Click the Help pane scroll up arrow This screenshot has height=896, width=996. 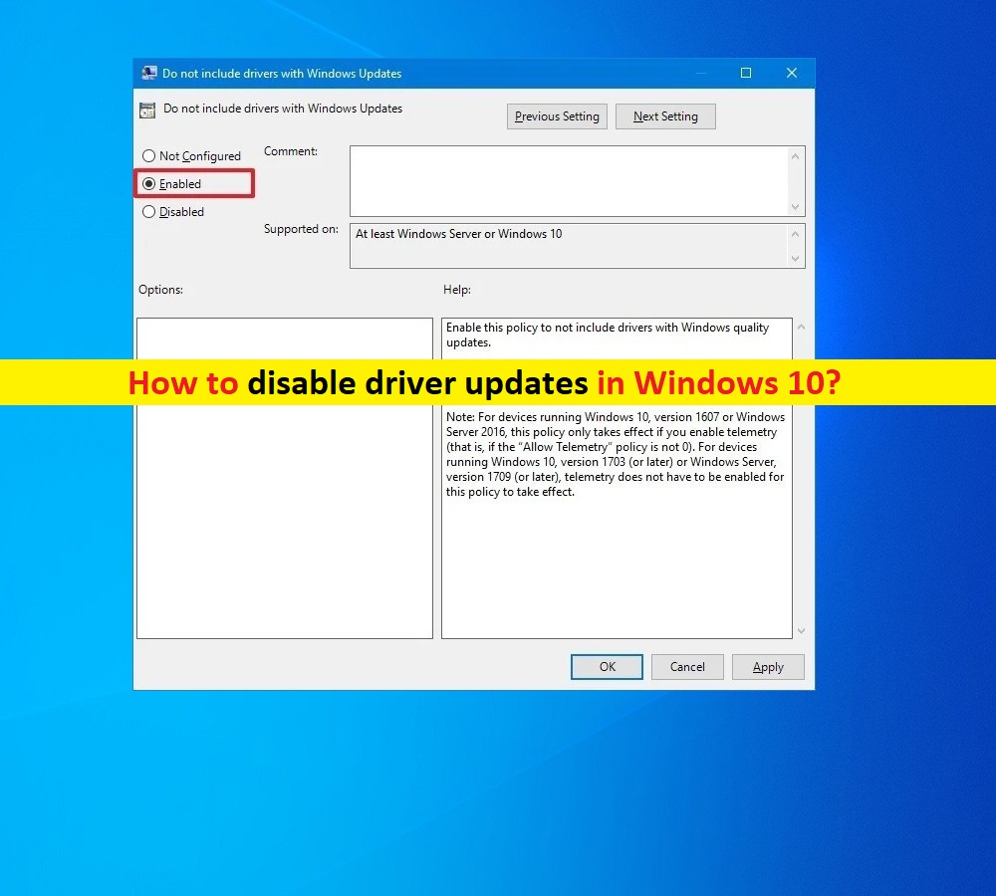pyautogui.click(x=802, y=328)
